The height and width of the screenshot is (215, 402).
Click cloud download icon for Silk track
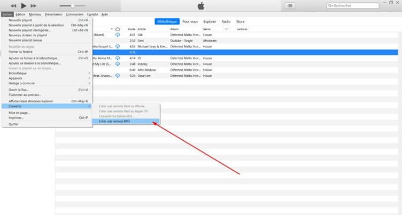pyautogui.click(x=118, y=35)
